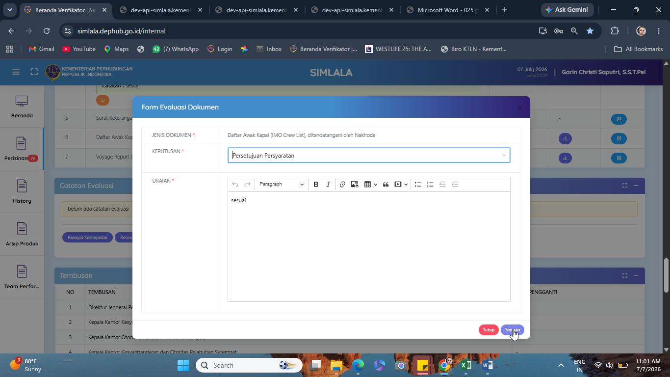The height and width of the screenshot is (377, 670).
Task: Click the Insert table icon in the editor
Action: [367, 185]
